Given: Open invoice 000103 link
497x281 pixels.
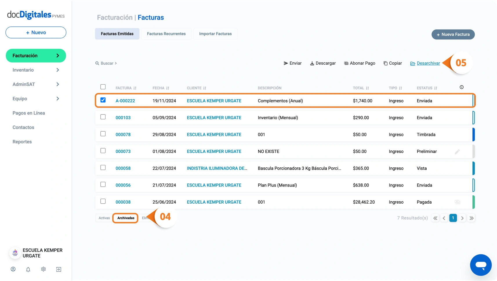Looking at the screenshot, I should coord(123,118).
